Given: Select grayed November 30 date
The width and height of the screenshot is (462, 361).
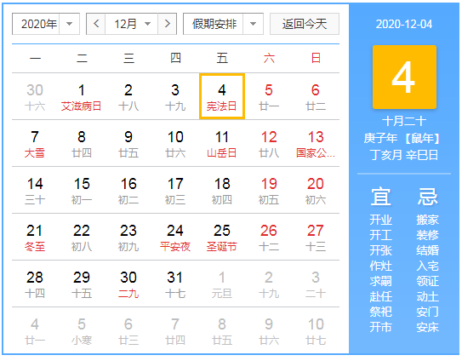Looking at the screenshot, I should click(x=35, y=96).
